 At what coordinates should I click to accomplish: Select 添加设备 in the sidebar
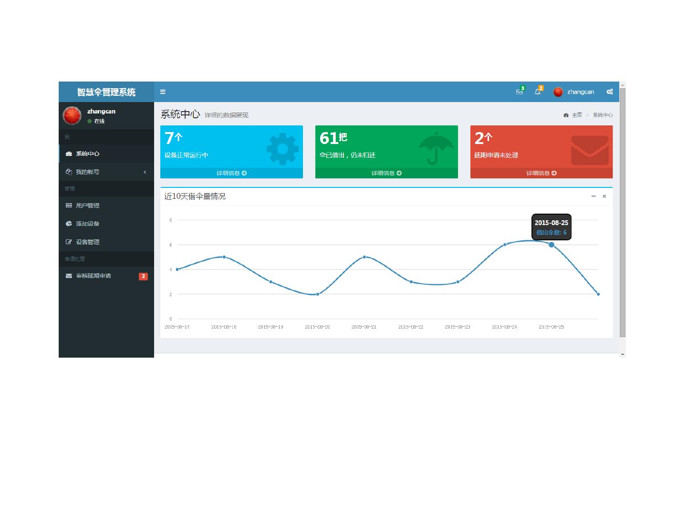tap(106, 224)
